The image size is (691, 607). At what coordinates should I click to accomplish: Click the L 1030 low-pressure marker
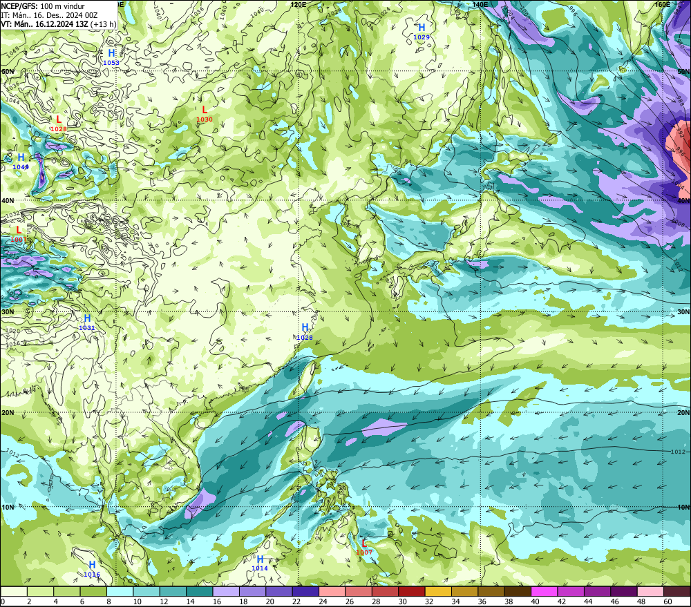205,114
